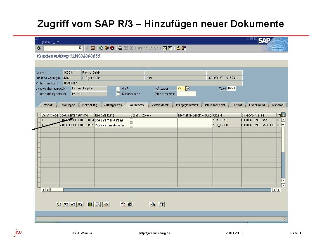Click the Print icon
This screenshot has width=322, height=247.
(x=121, y=48)
